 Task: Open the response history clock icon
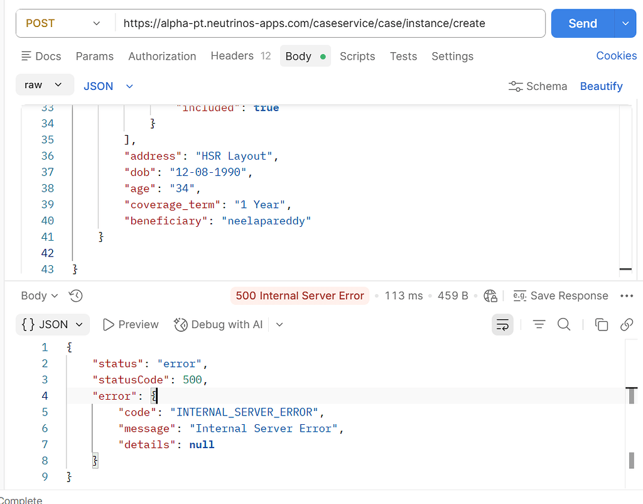75,295
